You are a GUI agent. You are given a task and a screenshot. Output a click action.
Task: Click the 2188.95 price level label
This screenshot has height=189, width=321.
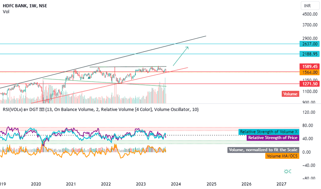click(x=309, y=54)
